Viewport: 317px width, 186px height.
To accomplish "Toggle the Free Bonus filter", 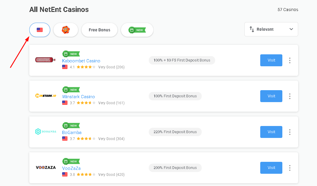I will [99, 30].
